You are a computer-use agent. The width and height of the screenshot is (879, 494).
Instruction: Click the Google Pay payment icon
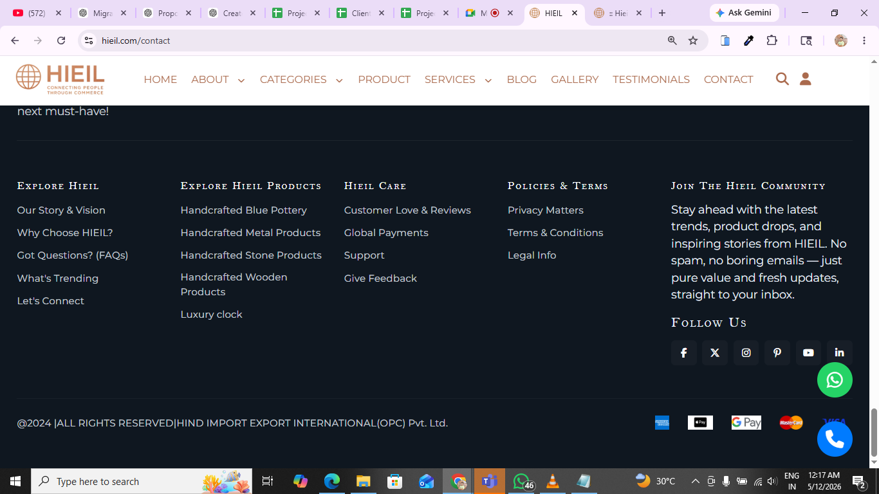(x=746, y=423)
